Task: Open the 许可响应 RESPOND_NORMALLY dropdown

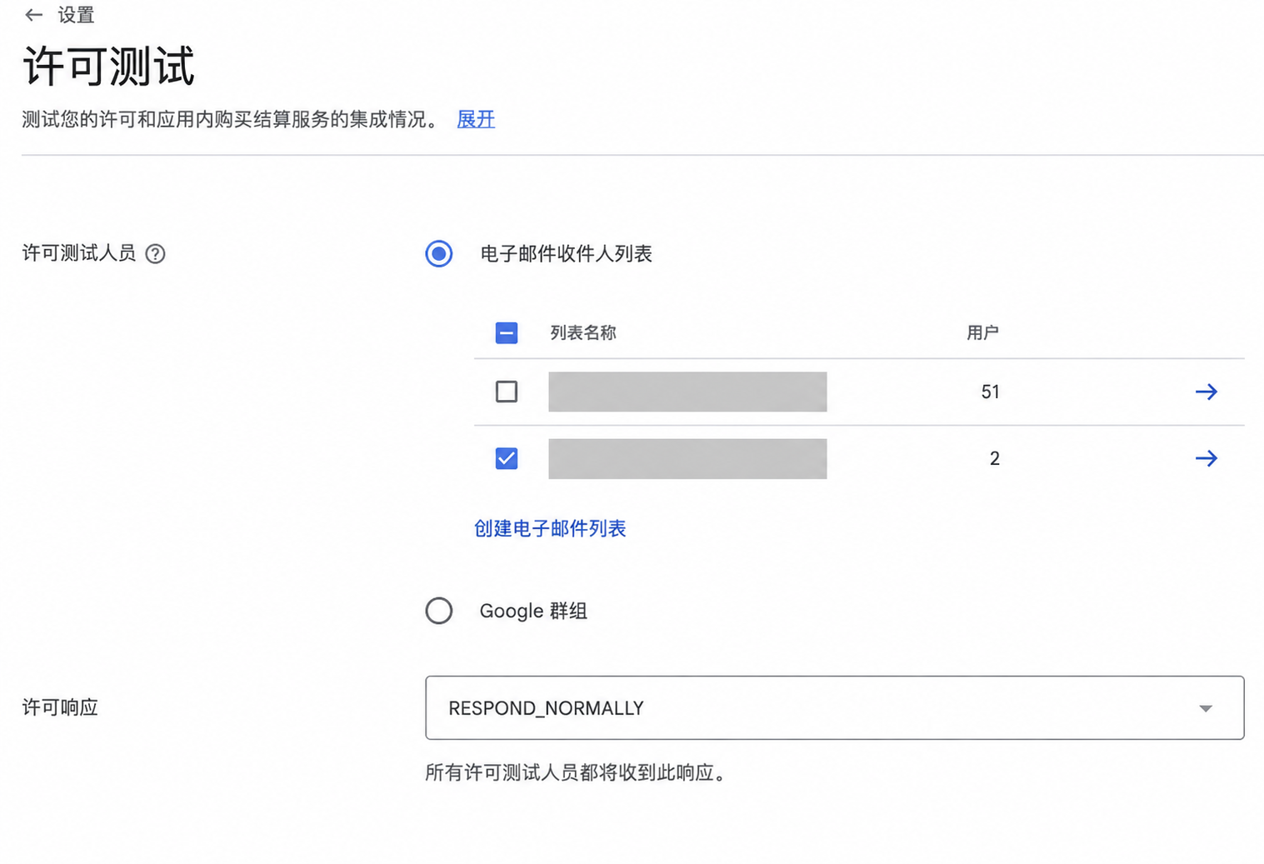Action: click(834, 707)
